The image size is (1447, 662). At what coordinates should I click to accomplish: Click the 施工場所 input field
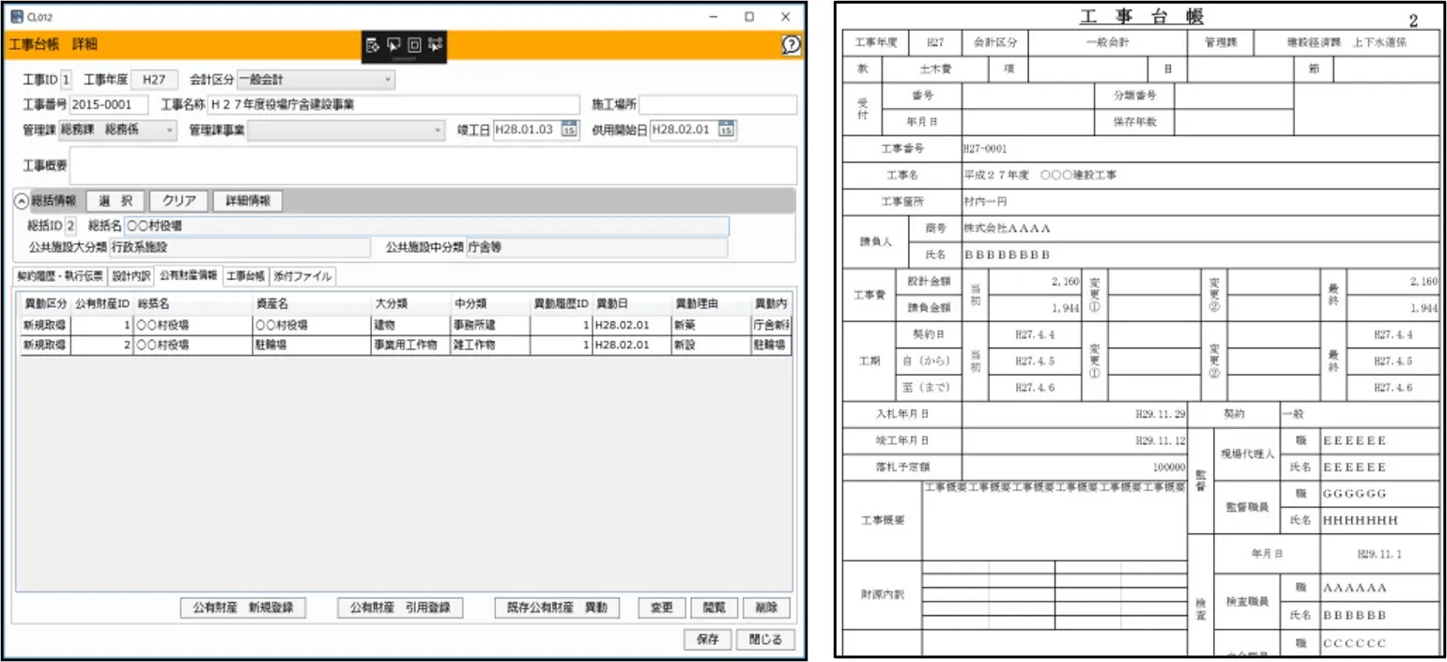tap(718, 104)
